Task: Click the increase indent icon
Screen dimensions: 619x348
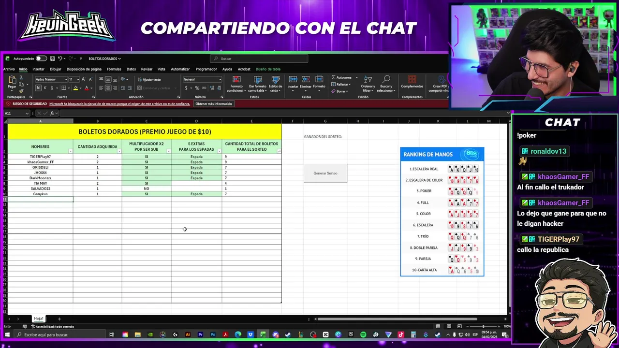Action: click(x=130, y=88)
